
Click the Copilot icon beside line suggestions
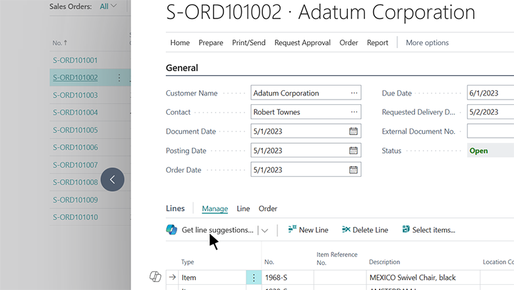click(172, 230)
